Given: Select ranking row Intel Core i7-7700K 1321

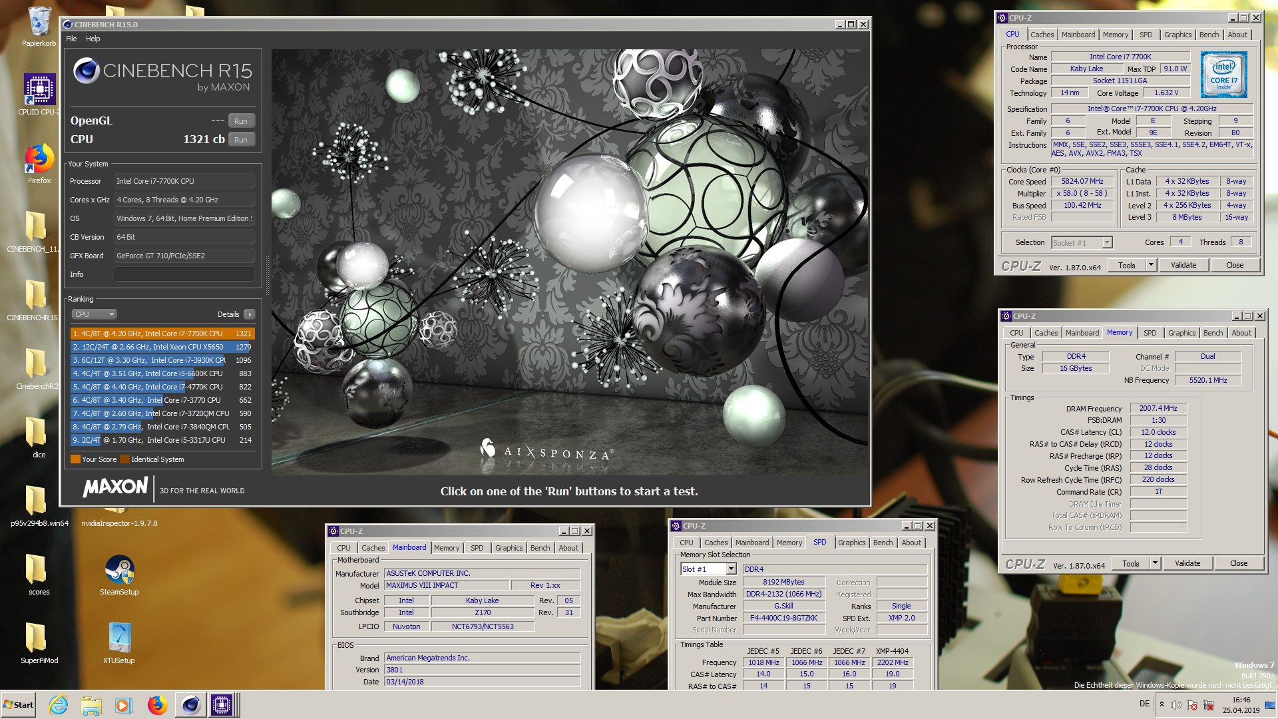Looking at the screenshot, I should (162, 334).
